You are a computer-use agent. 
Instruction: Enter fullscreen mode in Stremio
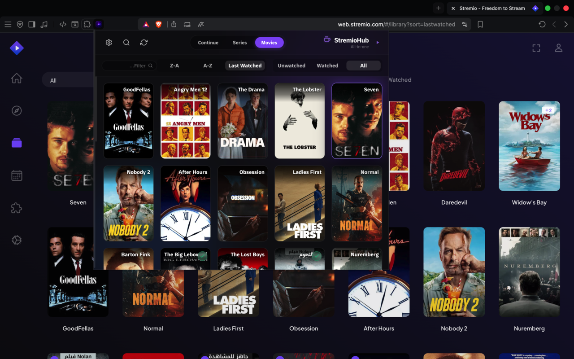pos(536,48)
